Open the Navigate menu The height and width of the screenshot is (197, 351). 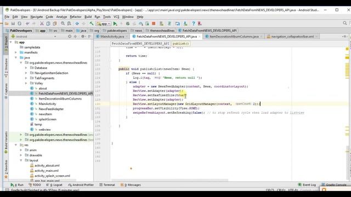point(37,17)
